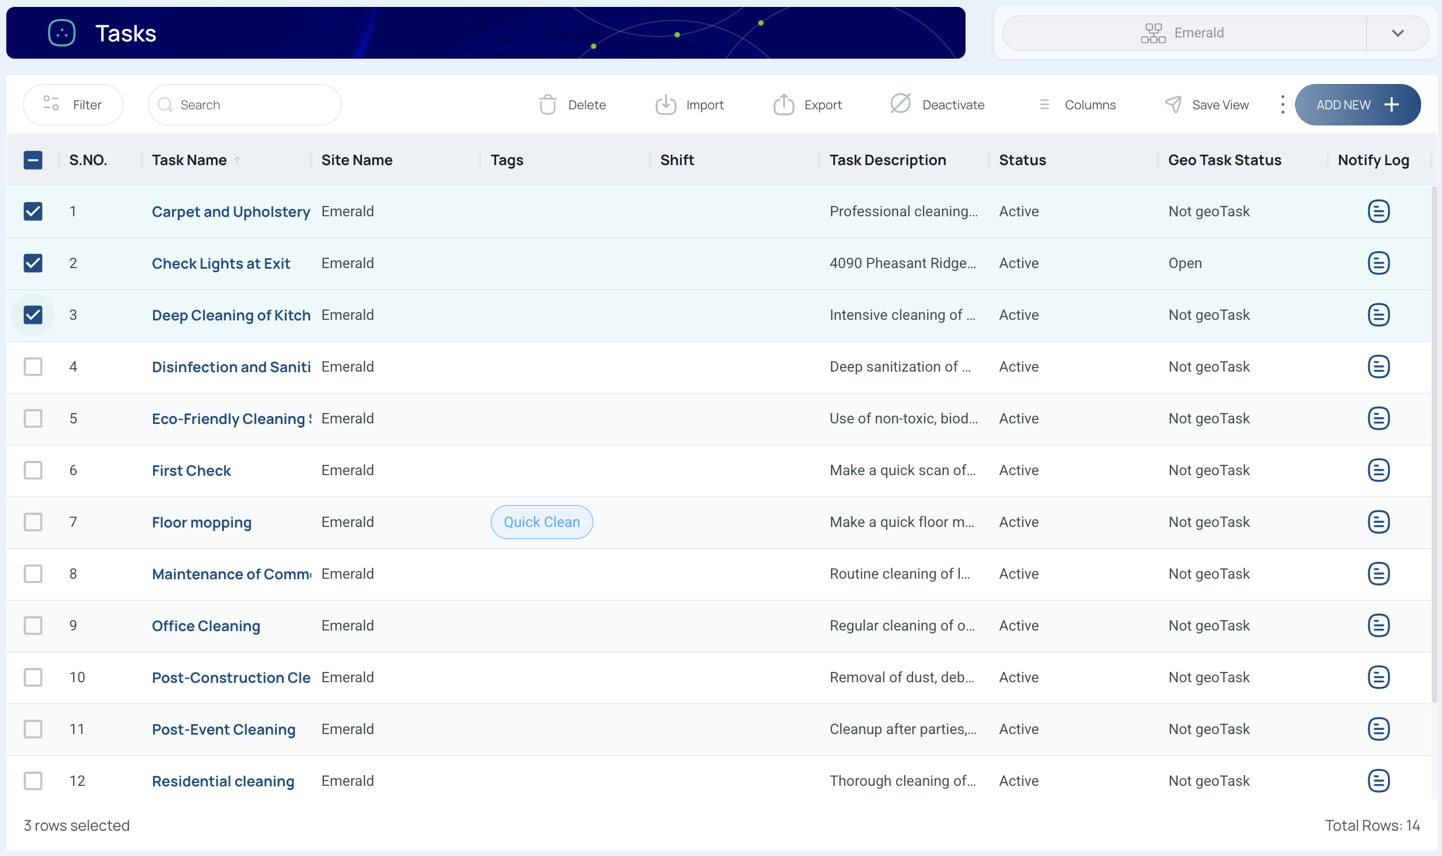This screenshot has height=856, width=1442.
Task: Select the Office Cleaning row checkbox
Action: tap(33, 625)
